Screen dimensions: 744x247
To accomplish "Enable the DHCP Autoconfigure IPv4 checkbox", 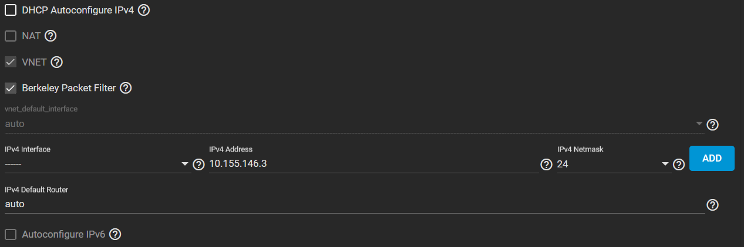I will (x=11, y=11).
